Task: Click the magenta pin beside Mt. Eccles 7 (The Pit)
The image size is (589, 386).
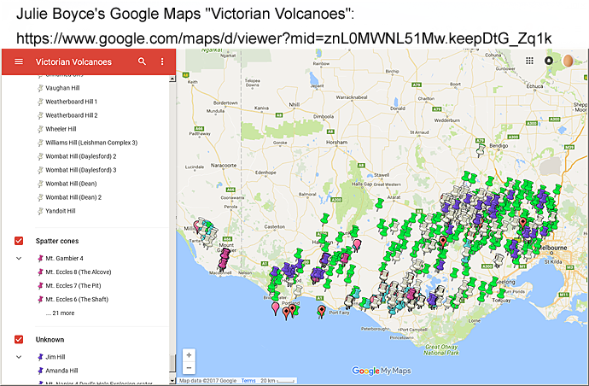Action: (40, 286)
